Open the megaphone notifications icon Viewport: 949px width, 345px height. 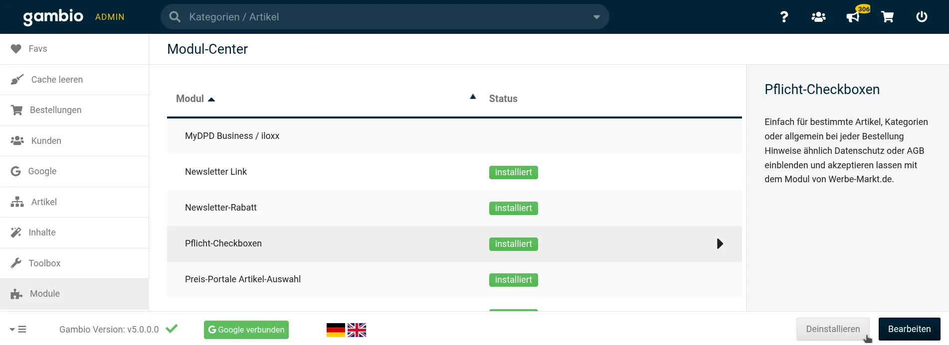tap(853, 17)
